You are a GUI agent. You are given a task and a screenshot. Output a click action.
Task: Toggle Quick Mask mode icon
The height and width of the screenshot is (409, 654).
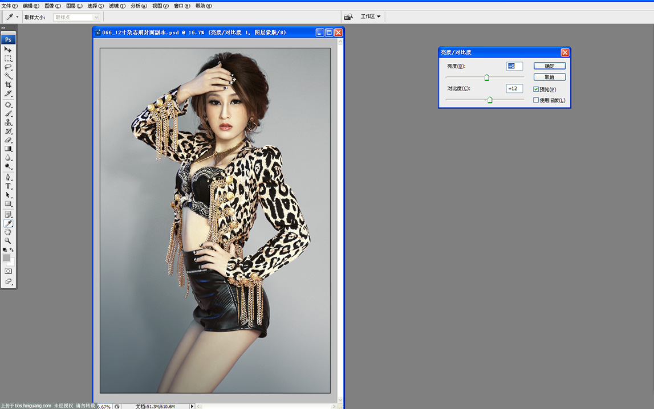click(x=8, y=271)
